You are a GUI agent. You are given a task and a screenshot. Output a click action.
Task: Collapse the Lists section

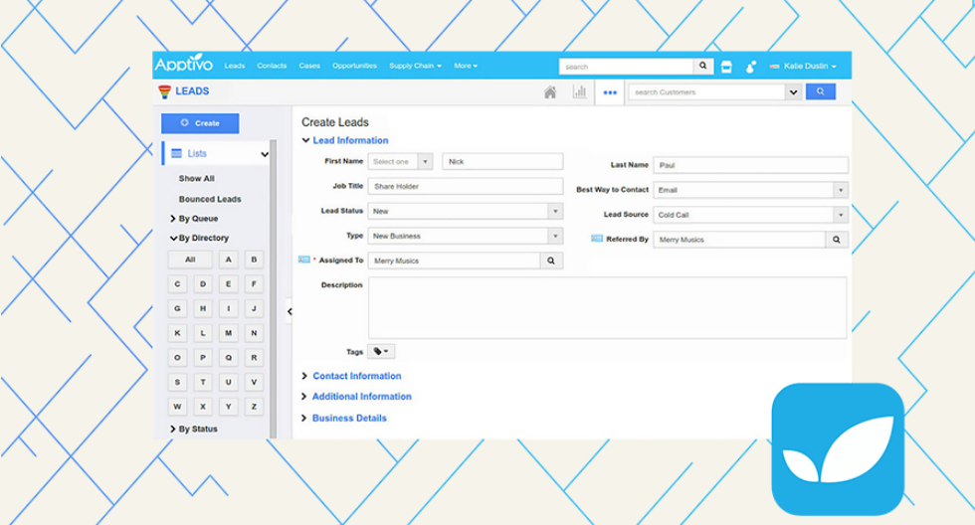point(265,154)
